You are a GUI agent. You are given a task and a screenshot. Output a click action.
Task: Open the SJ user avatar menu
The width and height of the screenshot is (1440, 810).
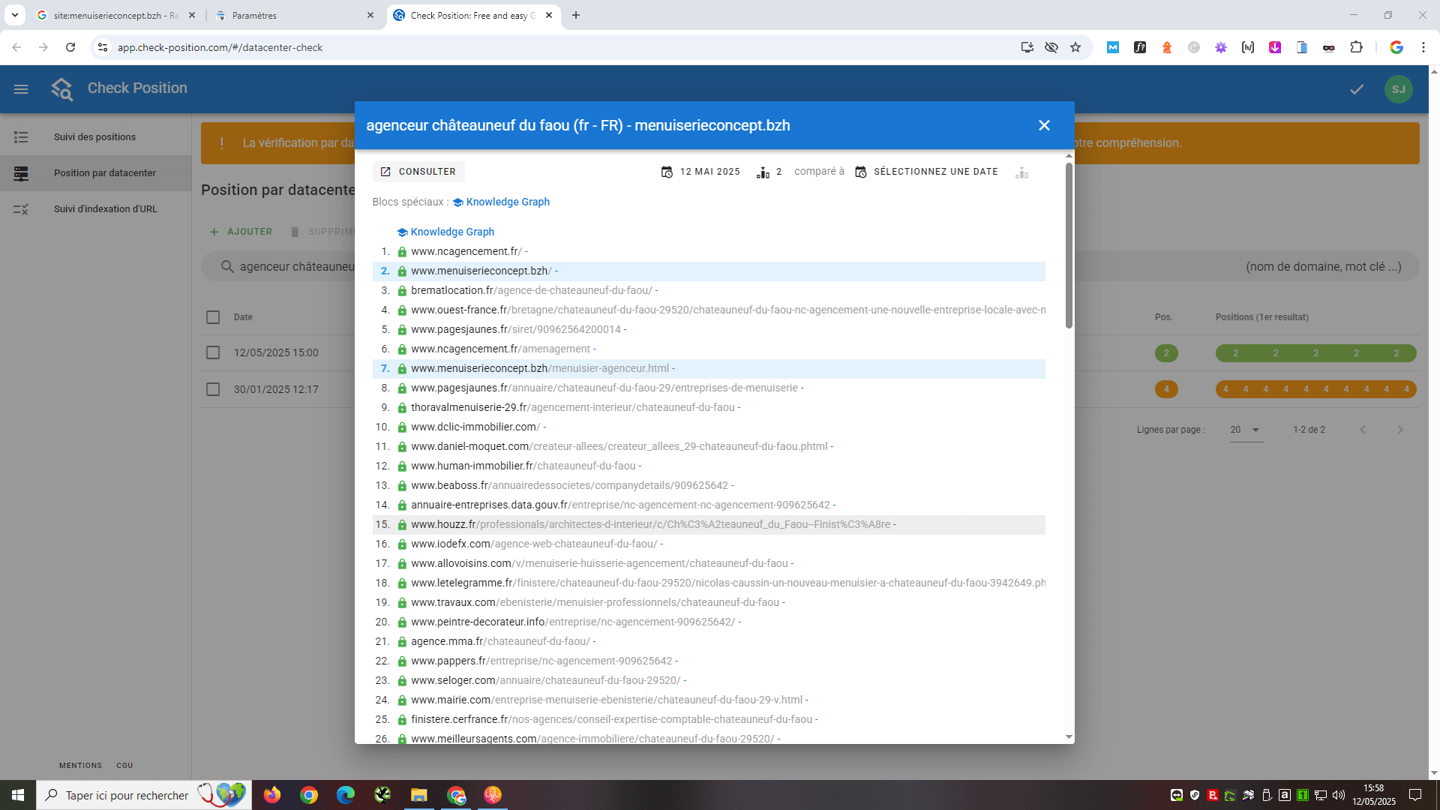[x=1399, y=89]
